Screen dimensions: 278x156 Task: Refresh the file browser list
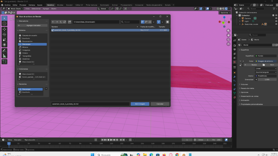click(65, 22)
